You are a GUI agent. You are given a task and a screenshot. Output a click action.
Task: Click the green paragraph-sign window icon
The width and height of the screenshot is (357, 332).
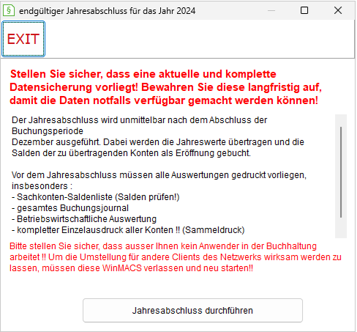click(x=9, y=10)
